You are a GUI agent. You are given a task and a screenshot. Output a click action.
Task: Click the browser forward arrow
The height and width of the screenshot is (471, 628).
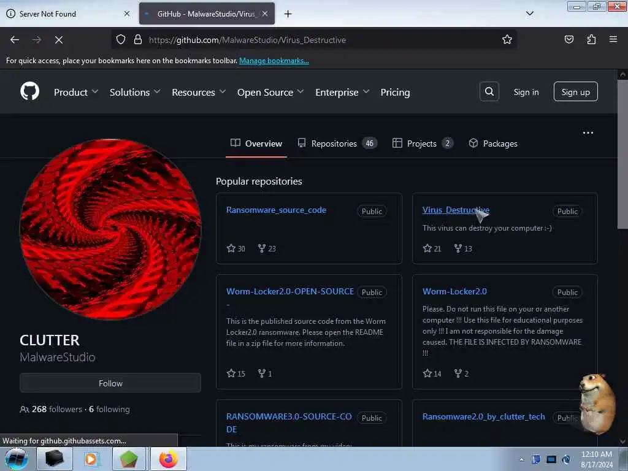click(x=37, y=40)
